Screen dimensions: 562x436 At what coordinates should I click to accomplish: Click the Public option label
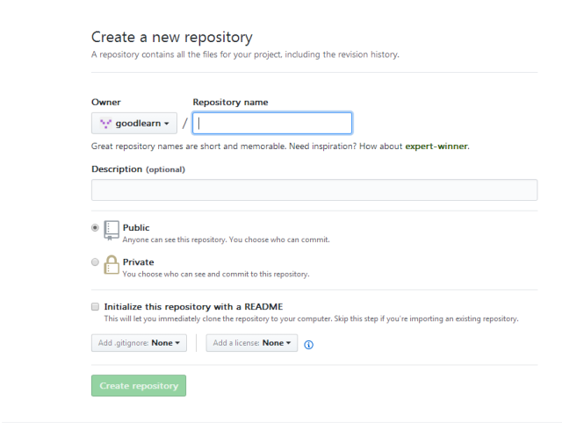136,228
